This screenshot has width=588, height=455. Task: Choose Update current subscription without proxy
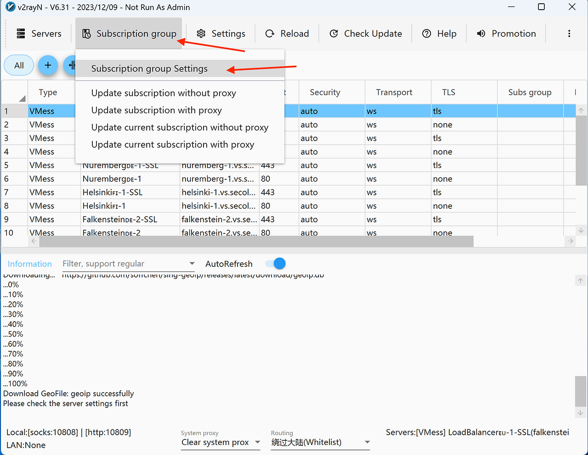click(x=180, y=128)
